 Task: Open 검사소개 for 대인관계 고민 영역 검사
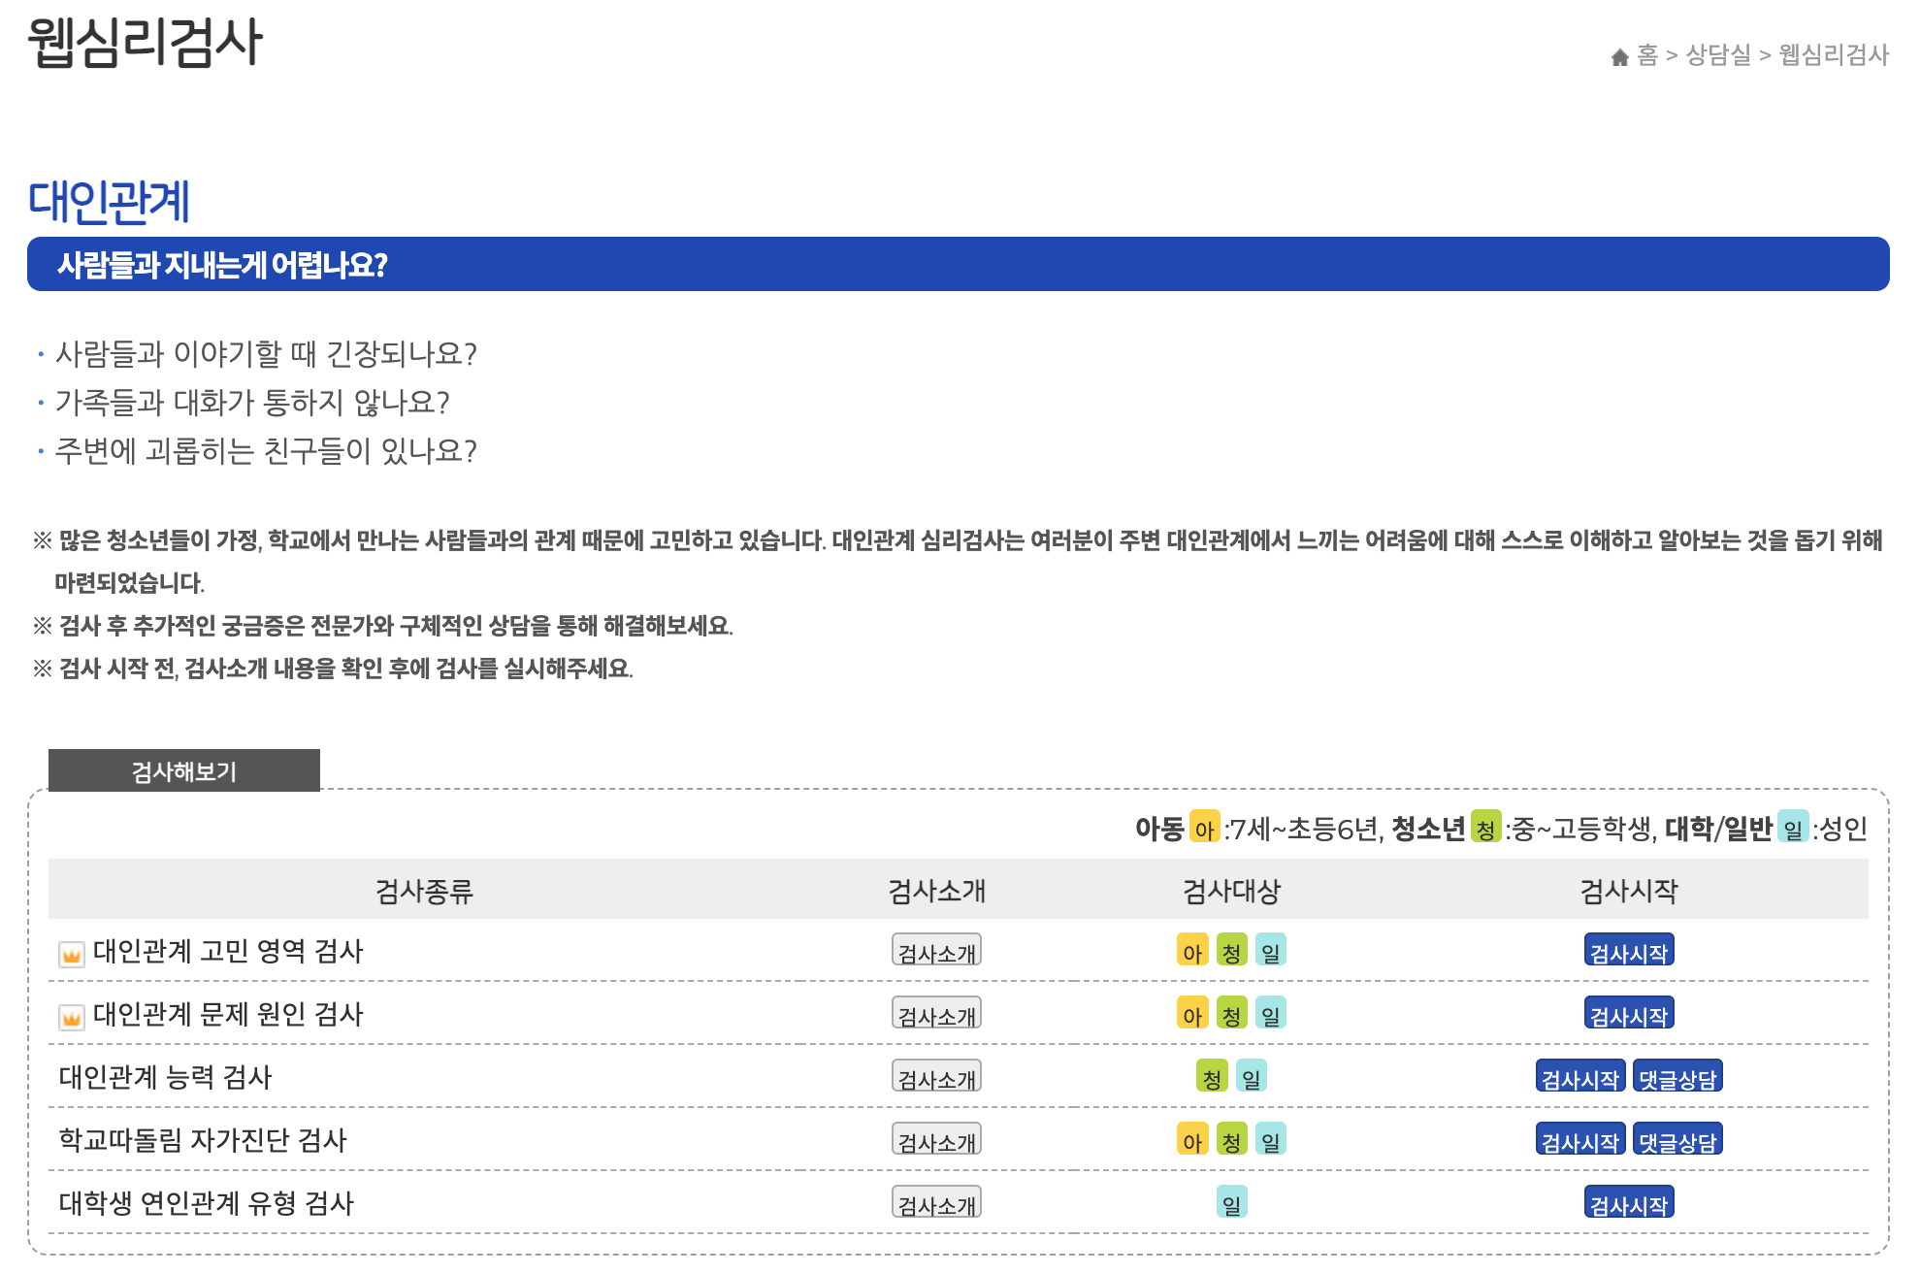[936, 951]
